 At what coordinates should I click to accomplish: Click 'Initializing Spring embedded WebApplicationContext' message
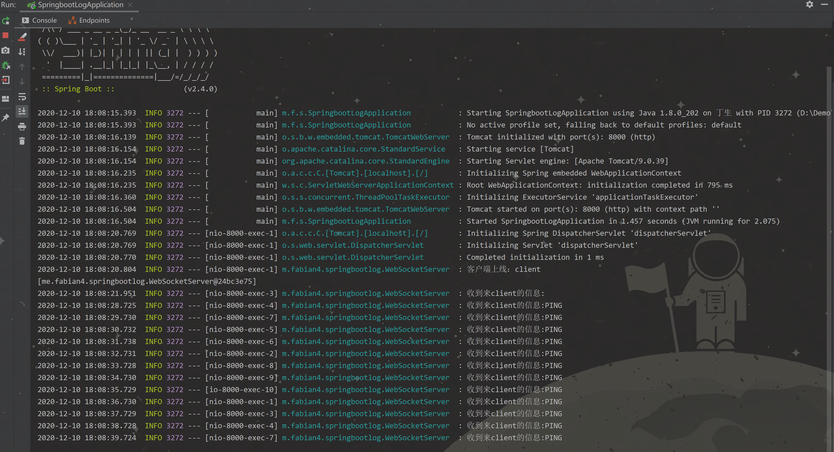574,173
